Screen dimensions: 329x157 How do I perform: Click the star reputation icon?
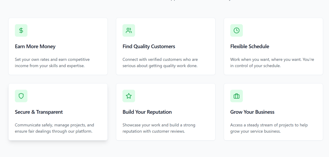pos(129,96)
